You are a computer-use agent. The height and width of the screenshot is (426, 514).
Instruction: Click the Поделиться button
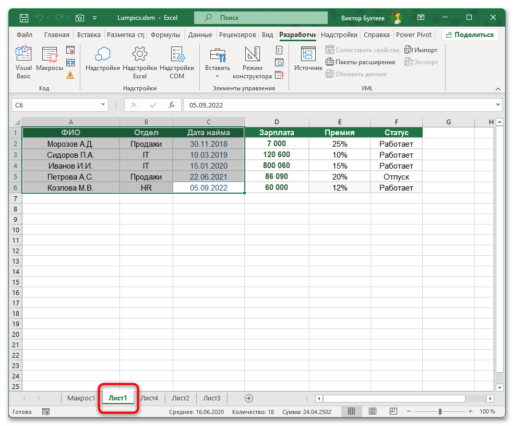(471, 34)
